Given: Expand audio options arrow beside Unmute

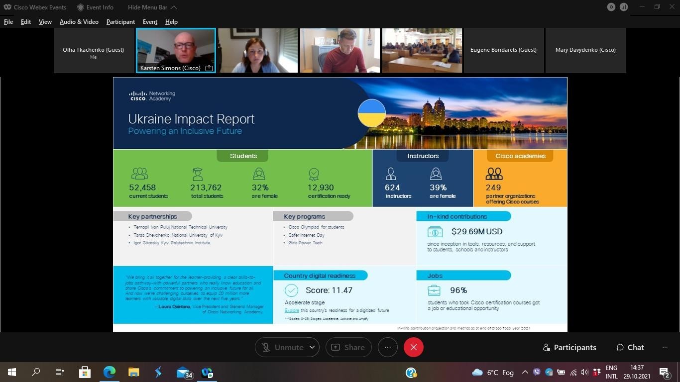Looking at the screenshot, I should point(312,347).
